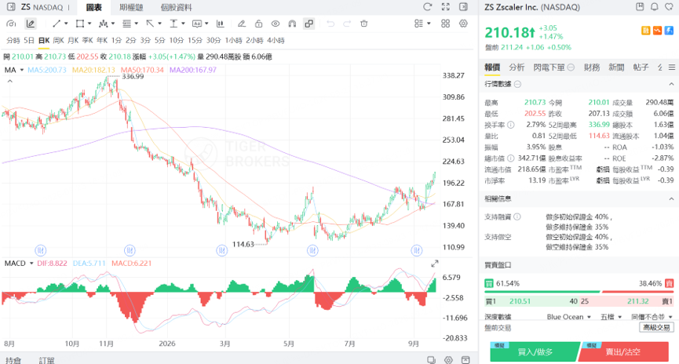Screen dimensions: 679x364
Task: Switch to the 期權鏈 tab
Action: coord(131,7)
